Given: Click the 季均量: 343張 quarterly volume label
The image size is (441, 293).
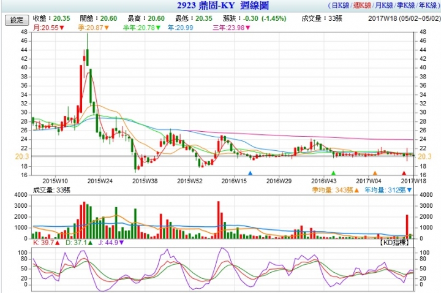Looking at the screenshot, I should [336, 190].
